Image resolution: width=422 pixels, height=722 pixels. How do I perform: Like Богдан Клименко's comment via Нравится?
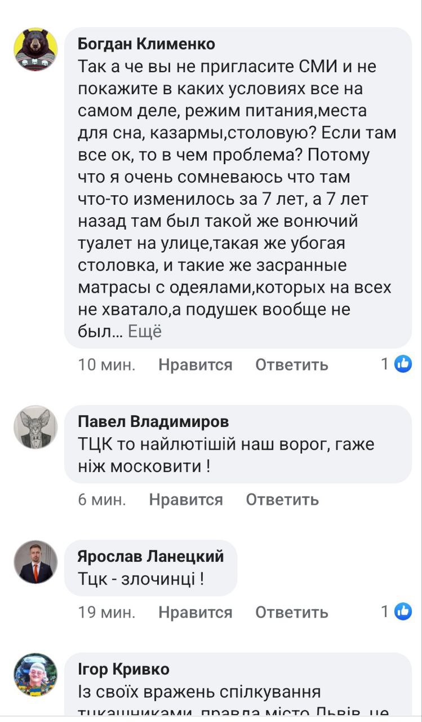(x=195, y=365)
